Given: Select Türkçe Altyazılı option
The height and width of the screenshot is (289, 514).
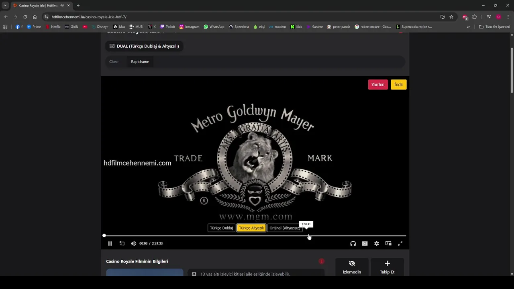Looking at the screenshot, I should point(251,228).
